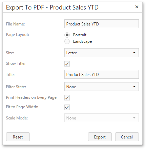The width and height of the screenshot is (147, 150).
Task: Toggle Print Headers on Every Page
Action: click(x=67, y=98)
